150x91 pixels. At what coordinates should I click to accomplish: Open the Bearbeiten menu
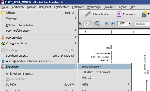[x=17, y=7]
